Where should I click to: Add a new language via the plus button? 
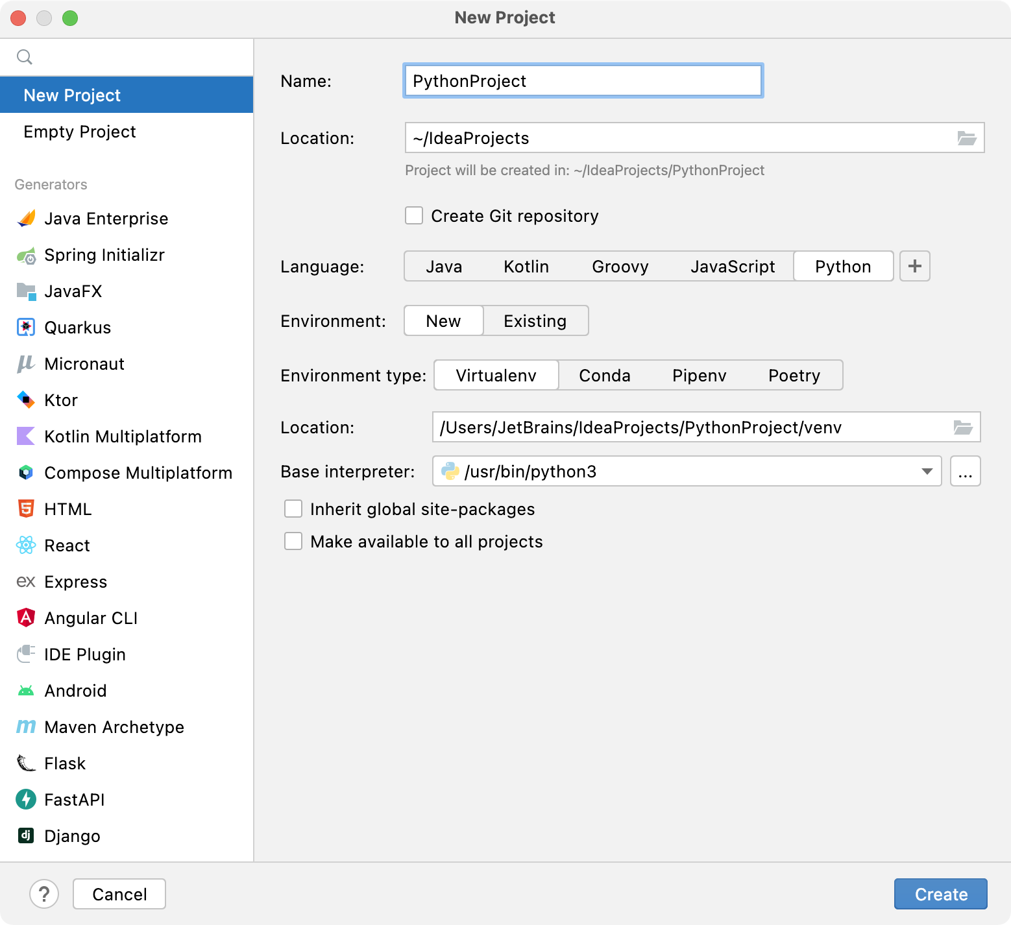point(914,266)
